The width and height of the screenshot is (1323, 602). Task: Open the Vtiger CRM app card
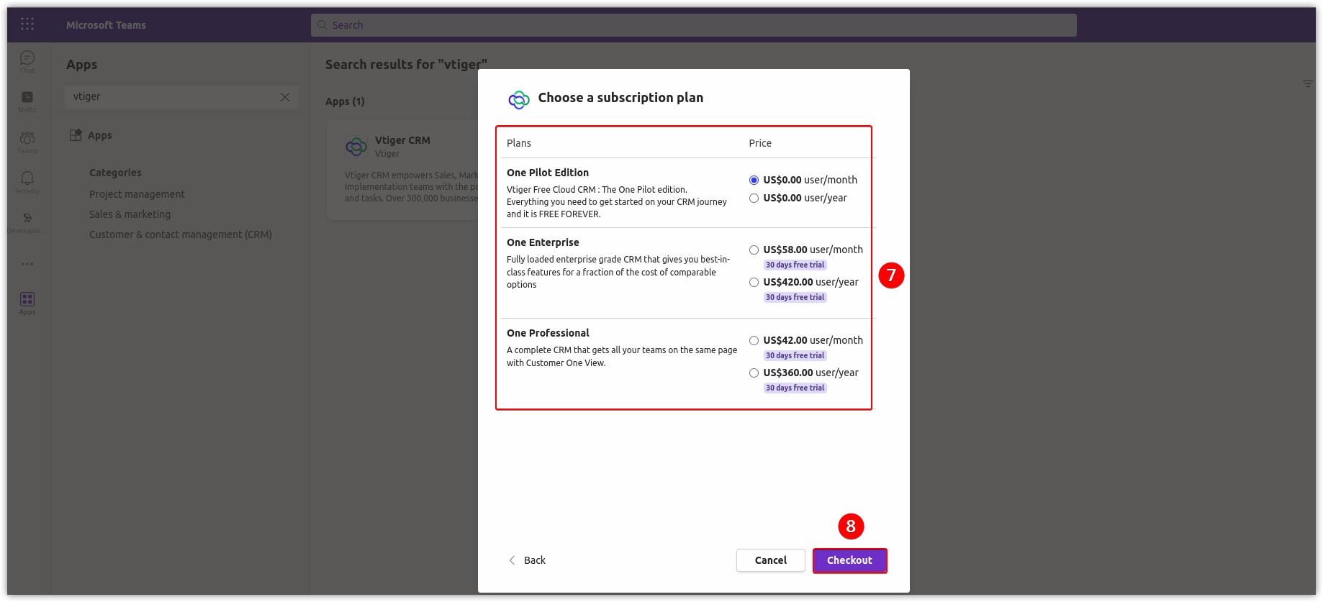(403, 170)
